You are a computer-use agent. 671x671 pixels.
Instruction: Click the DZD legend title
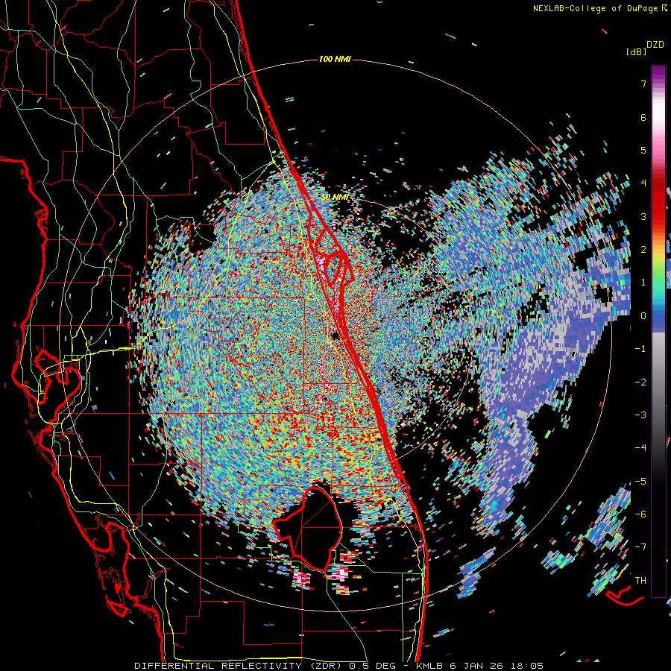coord(655,45)
